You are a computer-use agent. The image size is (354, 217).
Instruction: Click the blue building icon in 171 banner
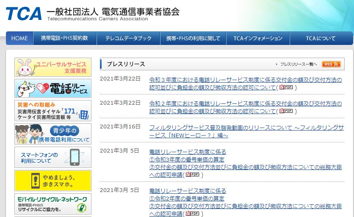coord(84,114)
